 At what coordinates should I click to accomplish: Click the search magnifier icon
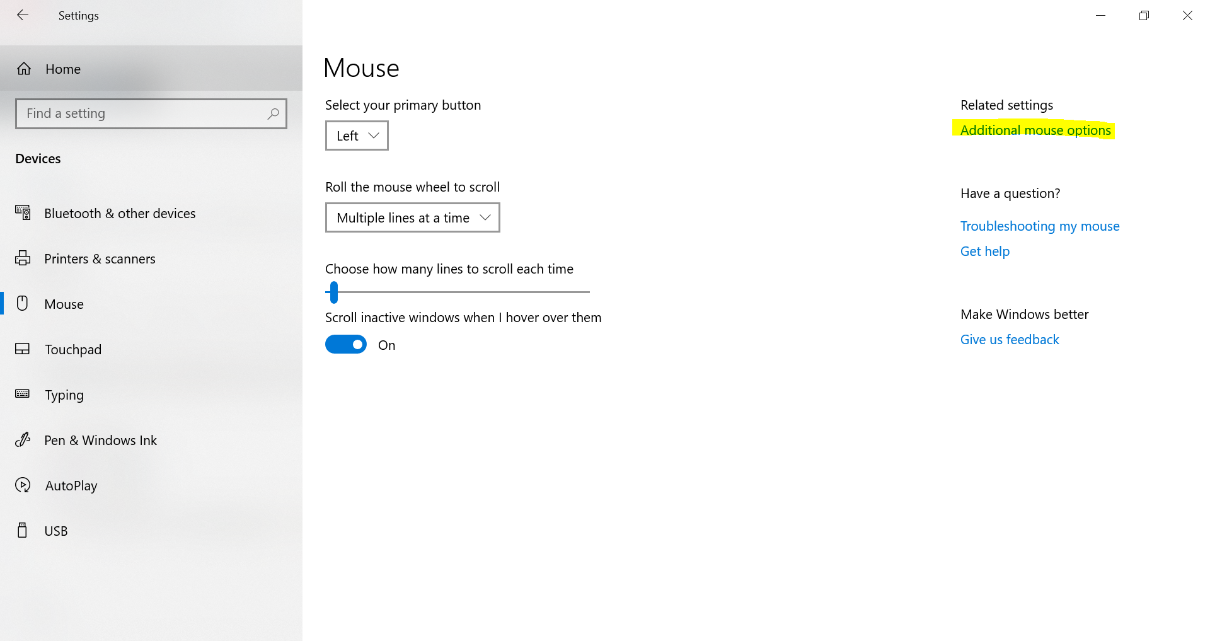click(x=273, y=113)
